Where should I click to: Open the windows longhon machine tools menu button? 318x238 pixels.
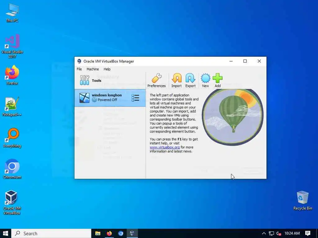point(135,98)
